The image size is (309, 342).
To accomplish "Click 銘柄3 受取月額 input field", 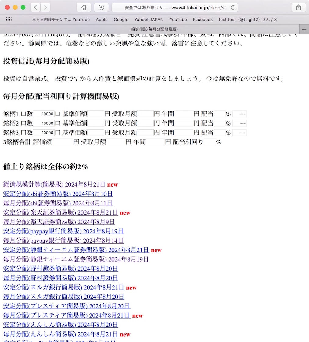I will (x=145, y=133).
